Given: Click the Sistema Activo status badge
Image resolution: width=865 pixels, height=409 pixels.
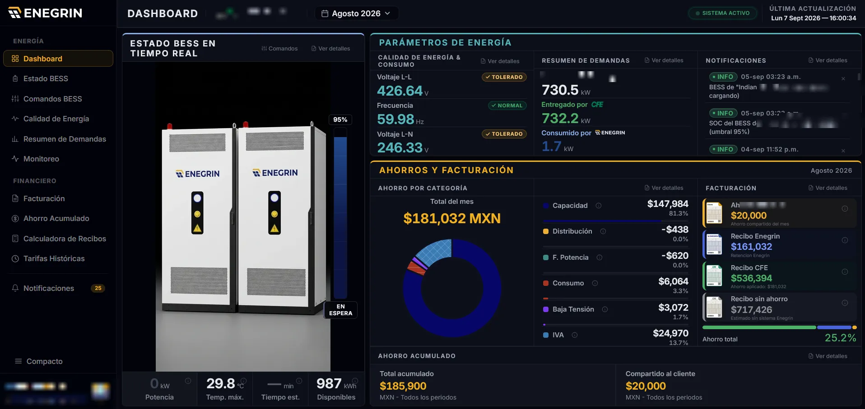Looking at the screenshot, I should point(723,13).
